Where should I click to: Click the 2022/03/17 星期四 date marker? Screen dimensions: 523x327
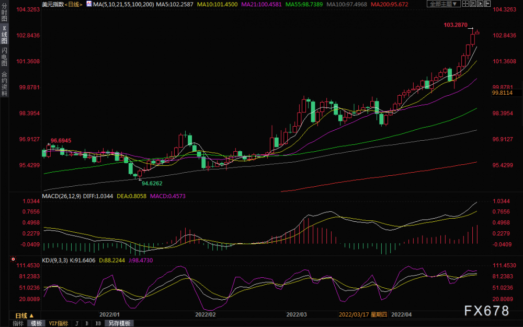tap(363, 314)
